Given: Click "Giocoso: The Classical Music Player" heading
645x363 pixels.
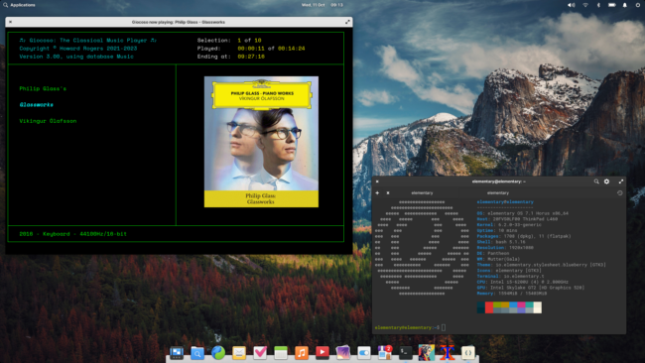Looking at the screenshot, I should [88, 41].
